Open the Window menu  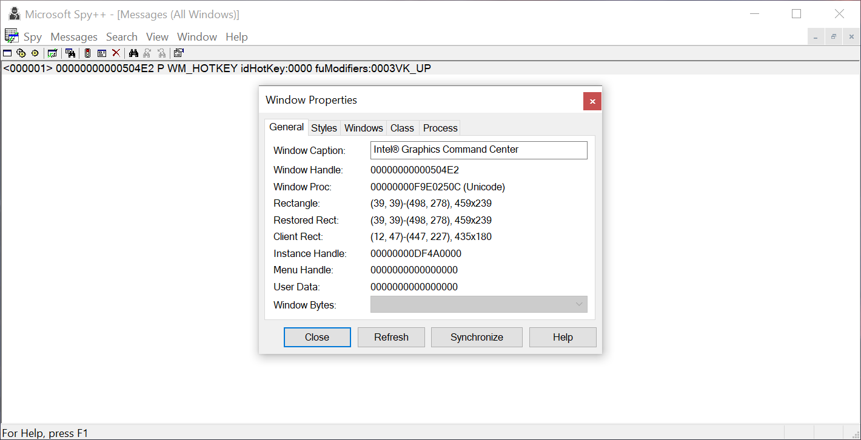(x=197, y=37)
